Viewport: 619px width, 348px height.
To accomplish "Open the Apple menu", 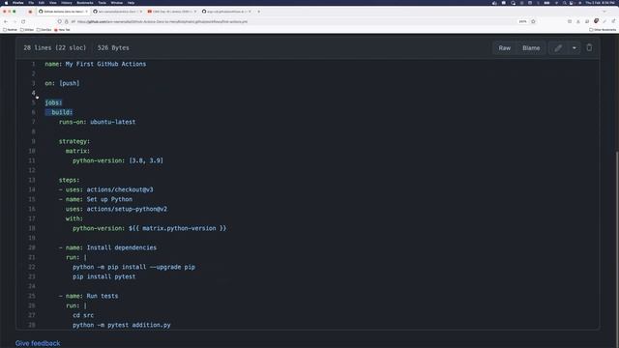I will point(6,3).
